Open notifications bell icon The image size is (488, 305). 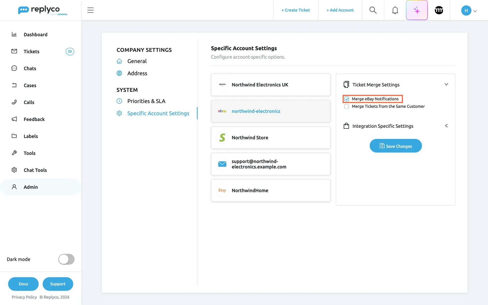point(395,10)
